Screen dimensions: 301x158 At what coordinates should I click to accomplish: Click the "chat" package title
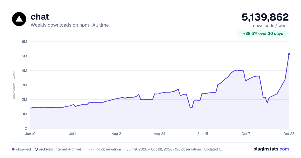tap(40, 17)
